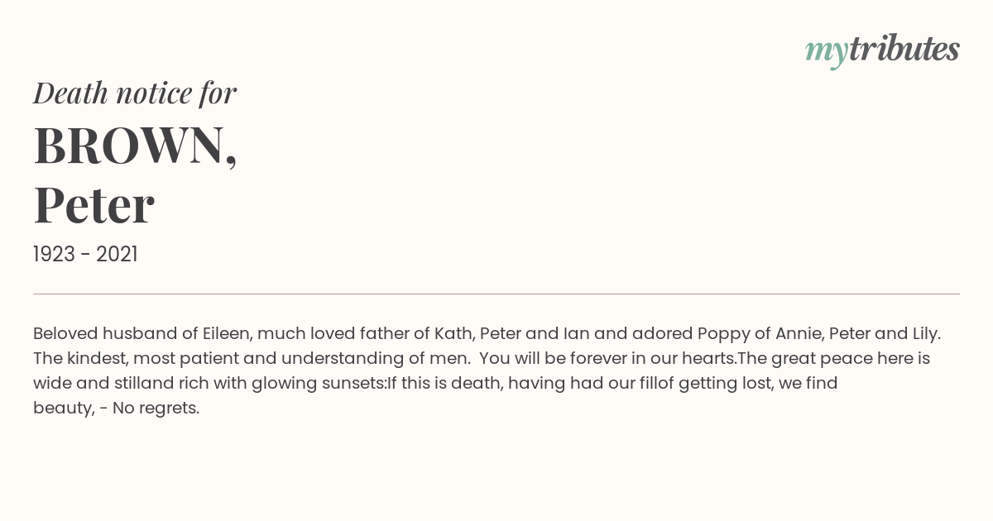Screen dimensions: 993x521
Task: Click the horizontal divider line
Action: tap(496, 294)
